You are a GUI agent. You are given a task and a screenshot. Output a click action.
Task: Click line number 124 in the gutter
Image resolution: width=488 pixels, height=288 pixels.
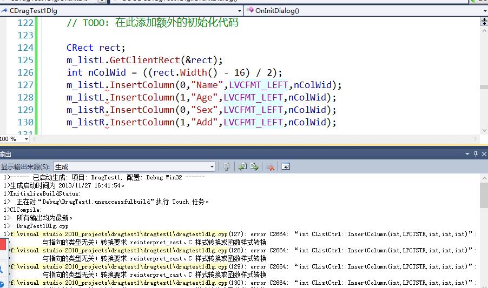[x=25, y=48]
